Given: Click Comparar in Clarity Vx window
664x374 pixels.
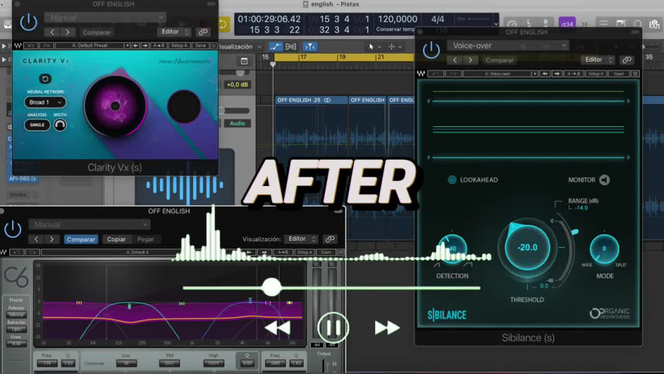Looking at the screenshot, I should click(96, 32).
